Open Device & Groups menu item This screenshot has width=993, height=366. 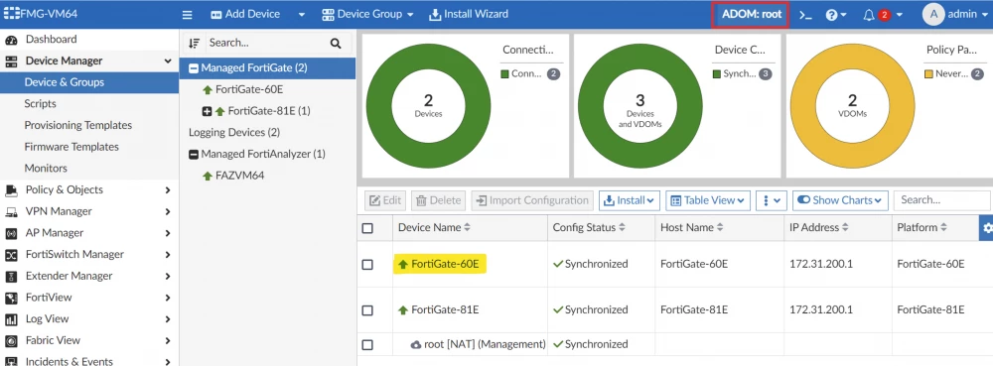pos(89,82)
